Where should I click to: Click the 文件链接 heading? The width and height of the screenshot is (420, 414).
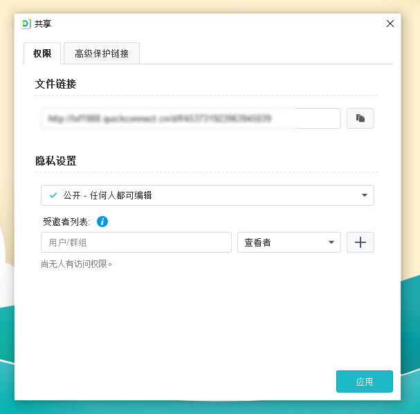[56, 84]
